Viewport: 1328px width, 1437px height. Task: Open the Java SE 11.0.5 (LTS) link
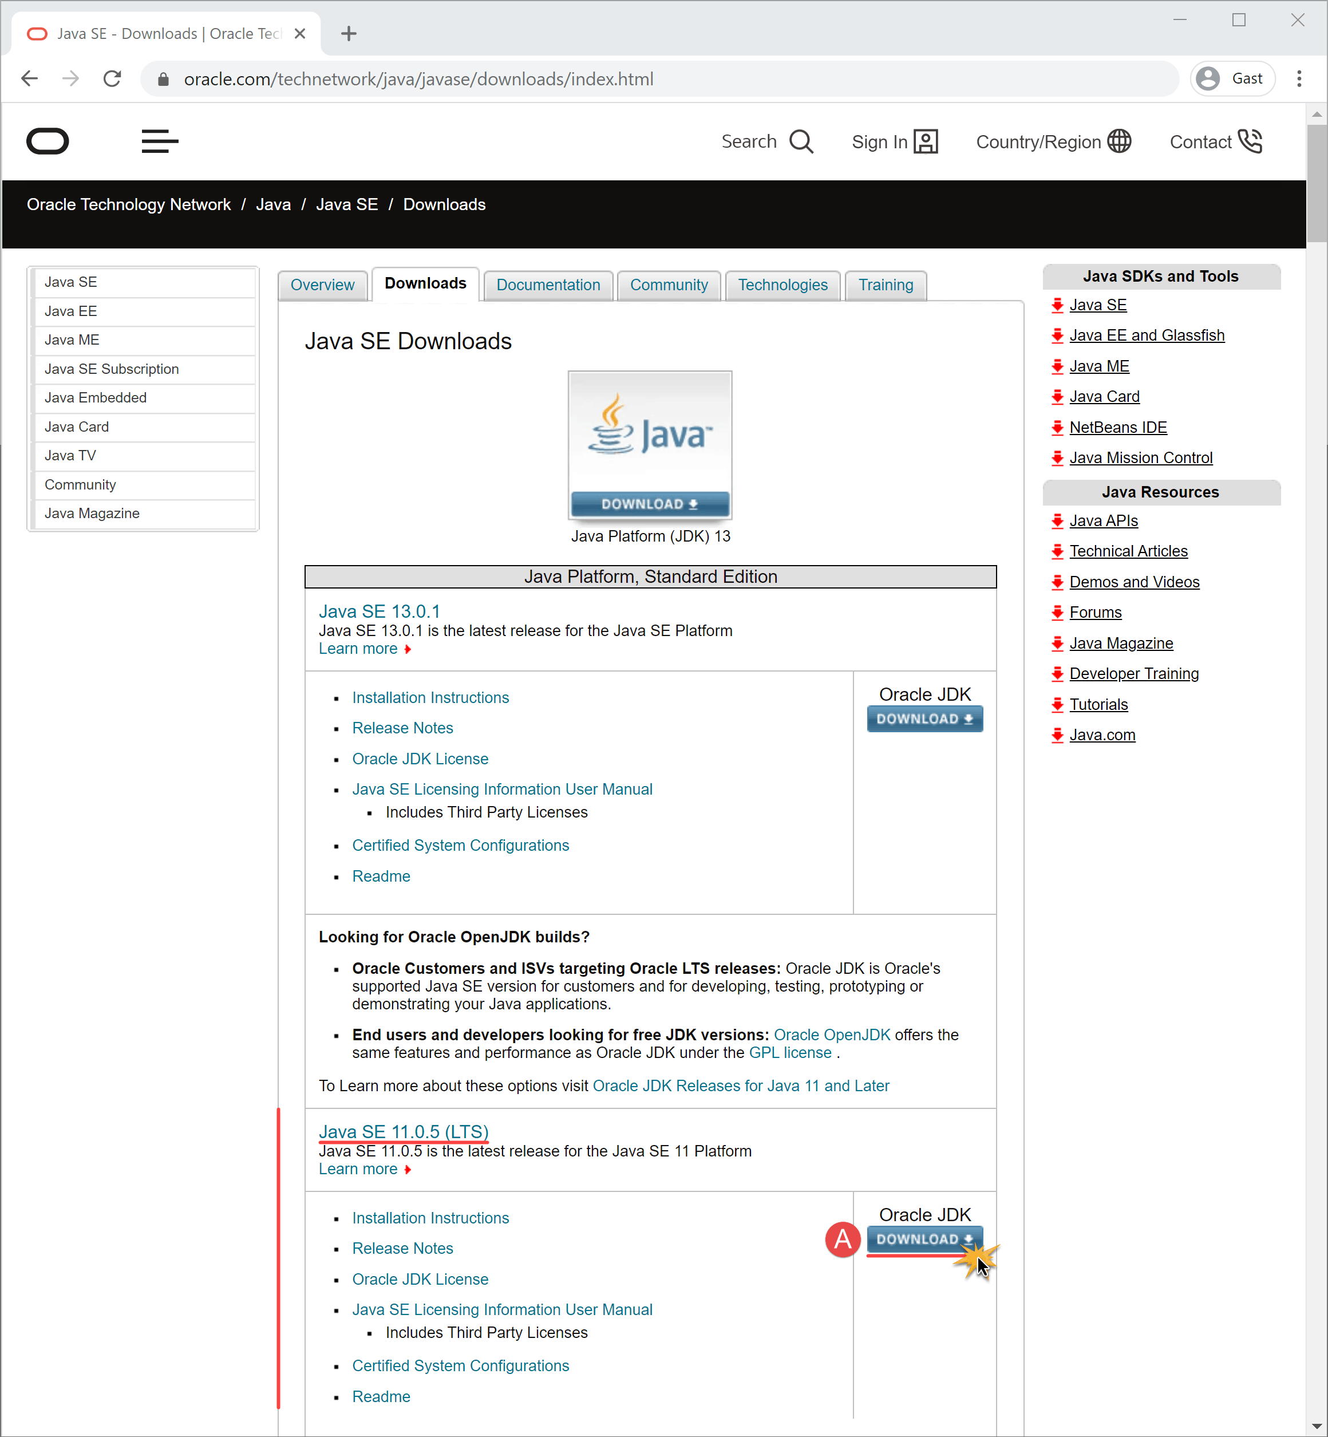(x=404, y=1131)
